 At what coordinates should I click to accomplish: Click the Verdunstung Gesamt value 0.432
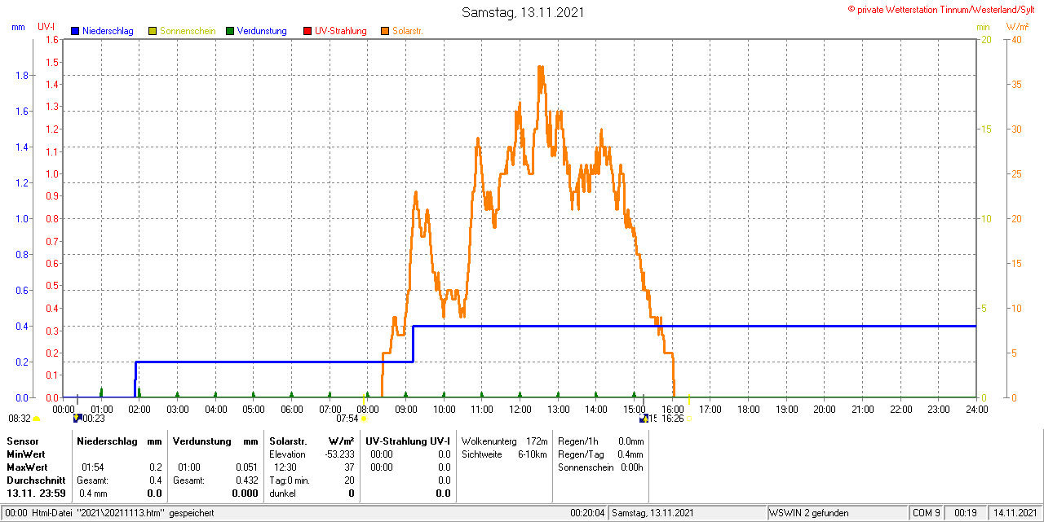pyautogui.click(x=246, y=480)
